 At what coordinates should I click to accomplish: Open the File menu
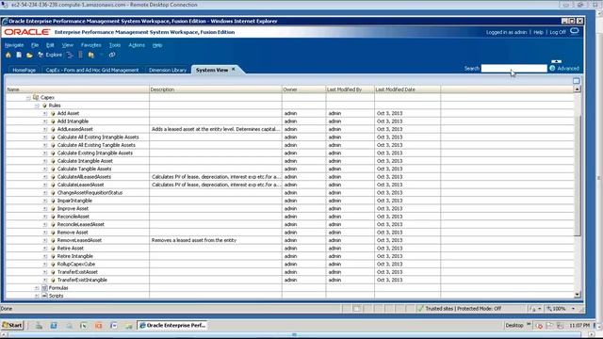click(35, 45)
